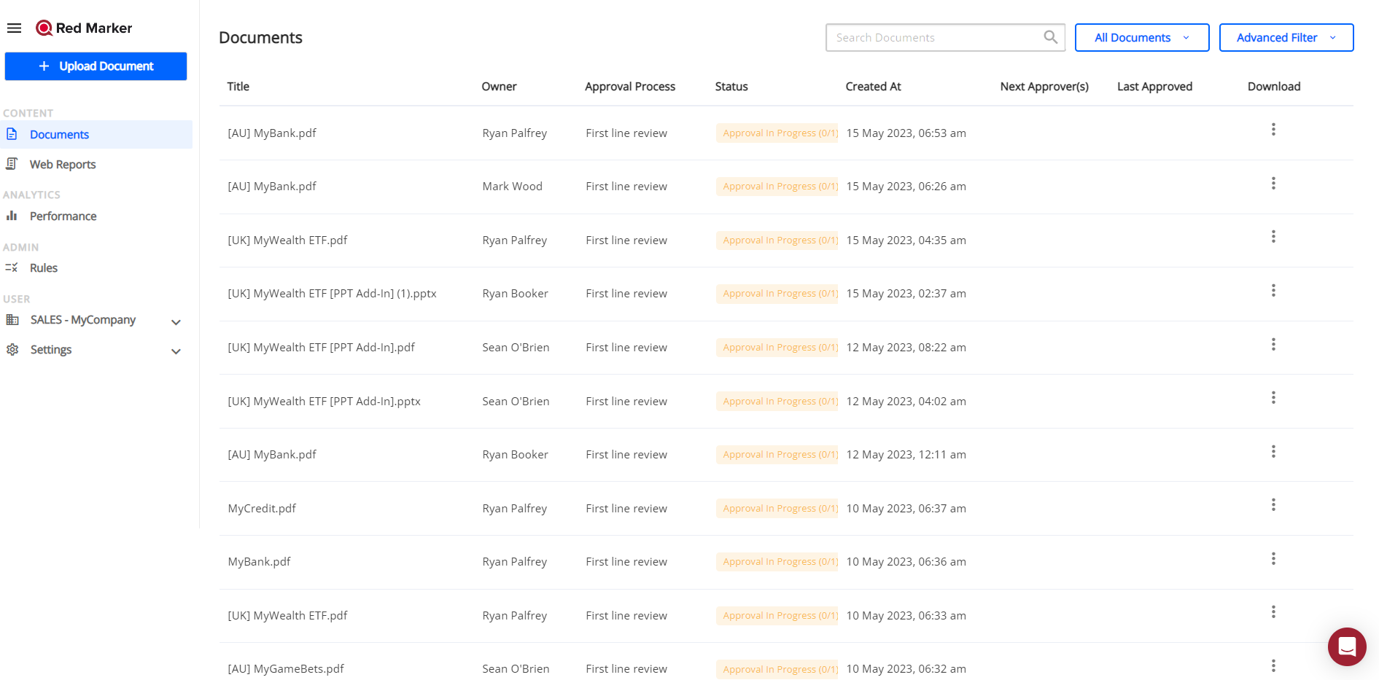Open three-dot menu for MyBank.pdf row
Screen dimensions: 1379x680
click(x=1273, y=559)
